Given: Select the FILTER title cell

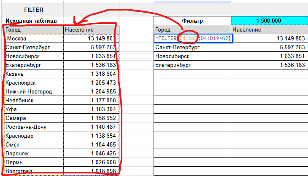Looking at the screenshot, I should [x=34, y=10].
